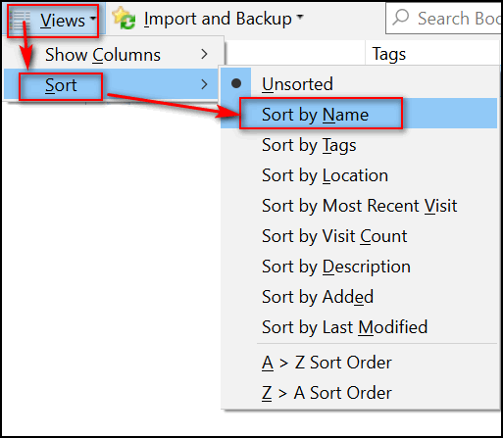Click the Import and Backup star icon
503x438 pixels.
click(124, 19)
